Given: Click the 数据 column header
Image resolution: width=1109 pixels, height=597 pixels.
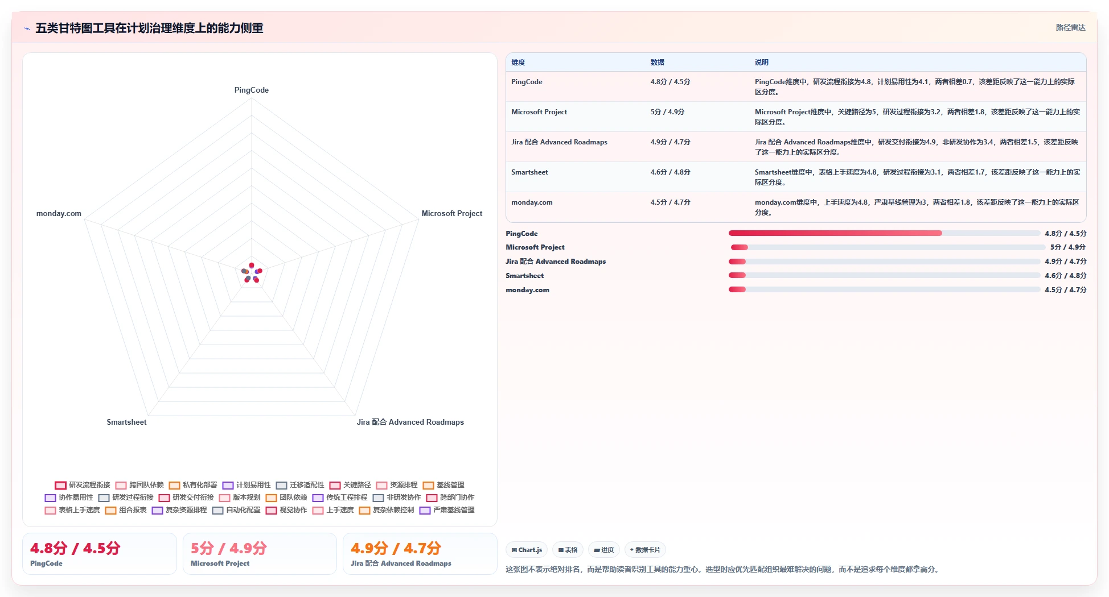Looking at the screenshot, I should [658, 63].
